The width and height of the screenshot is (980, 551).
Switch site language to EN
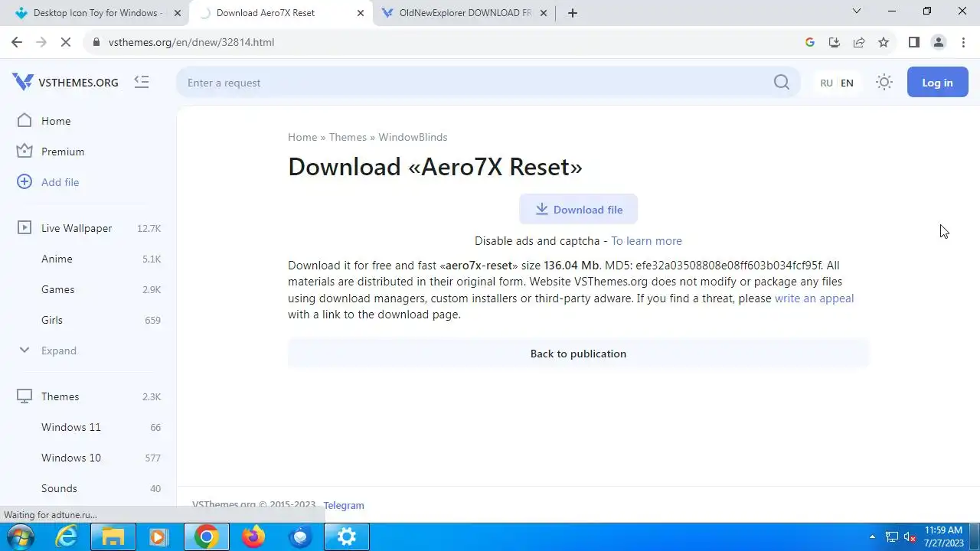[x=847, y=83]
